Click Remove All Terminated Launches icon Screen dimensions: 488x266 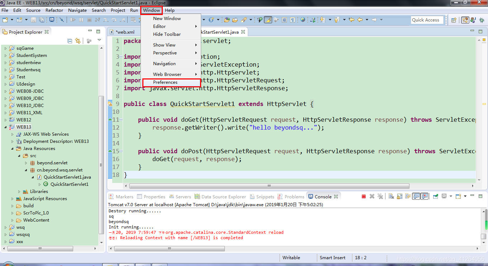coord(380,196)
